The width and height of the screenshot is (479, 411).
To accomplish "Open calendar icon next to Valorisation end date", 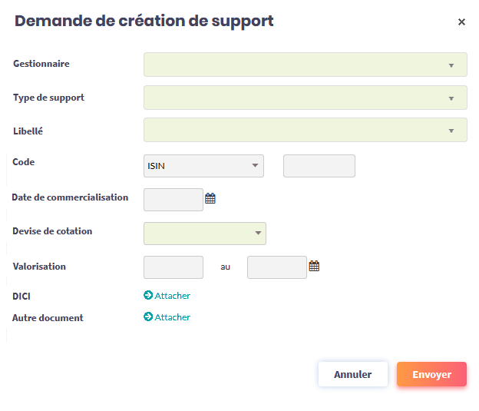I will pyautogui.click(x=314, y=267).
